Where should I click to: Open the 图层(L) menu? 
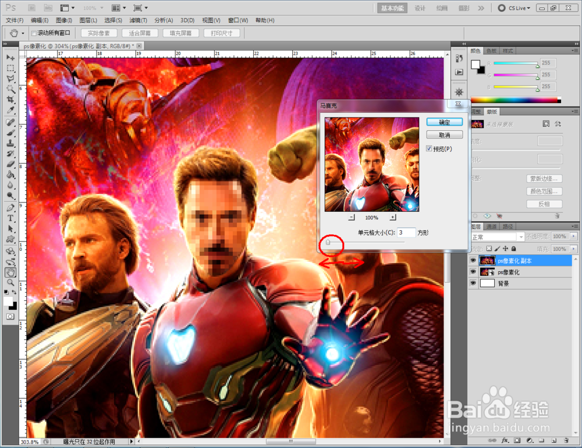(88, 20)
